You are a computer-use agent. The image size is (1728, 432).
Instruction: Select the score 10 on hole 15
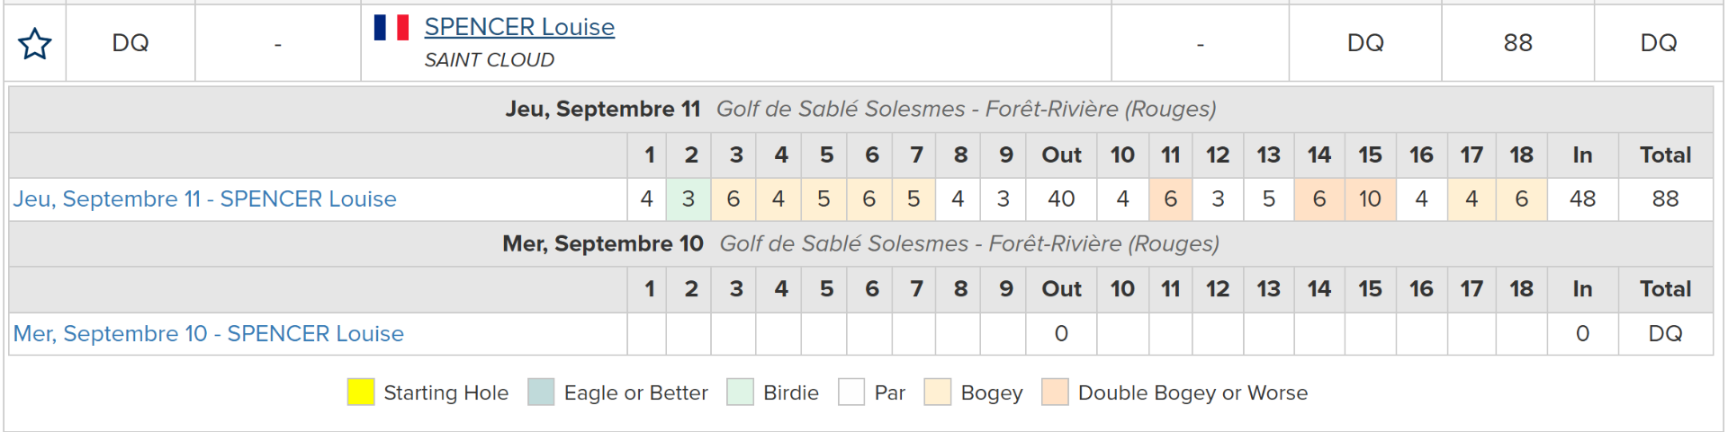click(1370, 199)
